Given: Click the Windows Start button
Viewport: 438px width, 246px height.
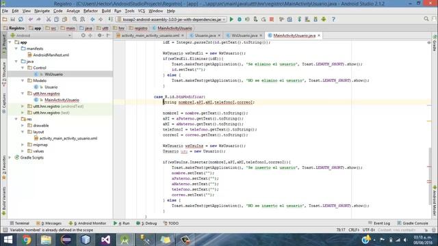Looking at the screenshot, I should coord(8,240).
